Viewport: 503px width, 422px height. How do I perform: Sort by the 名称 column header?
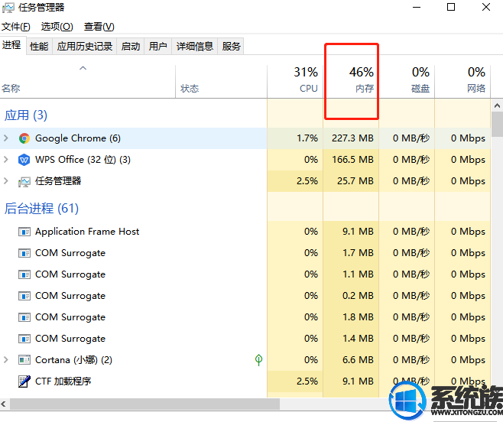[87, 82]
